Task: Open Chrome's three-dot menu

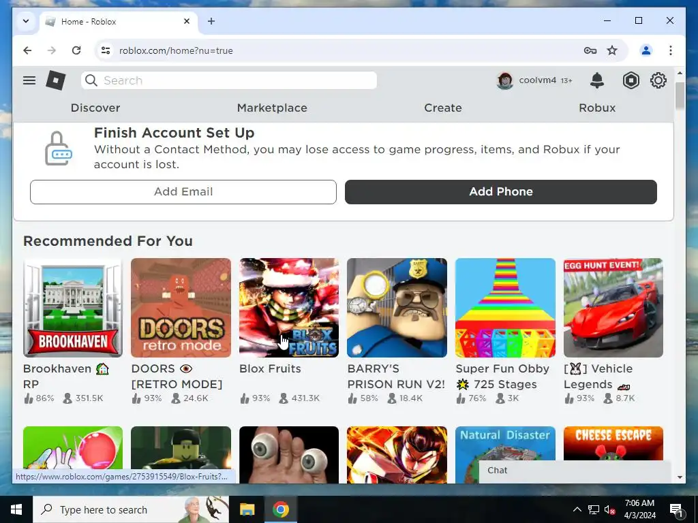Action: click(671, 50)
